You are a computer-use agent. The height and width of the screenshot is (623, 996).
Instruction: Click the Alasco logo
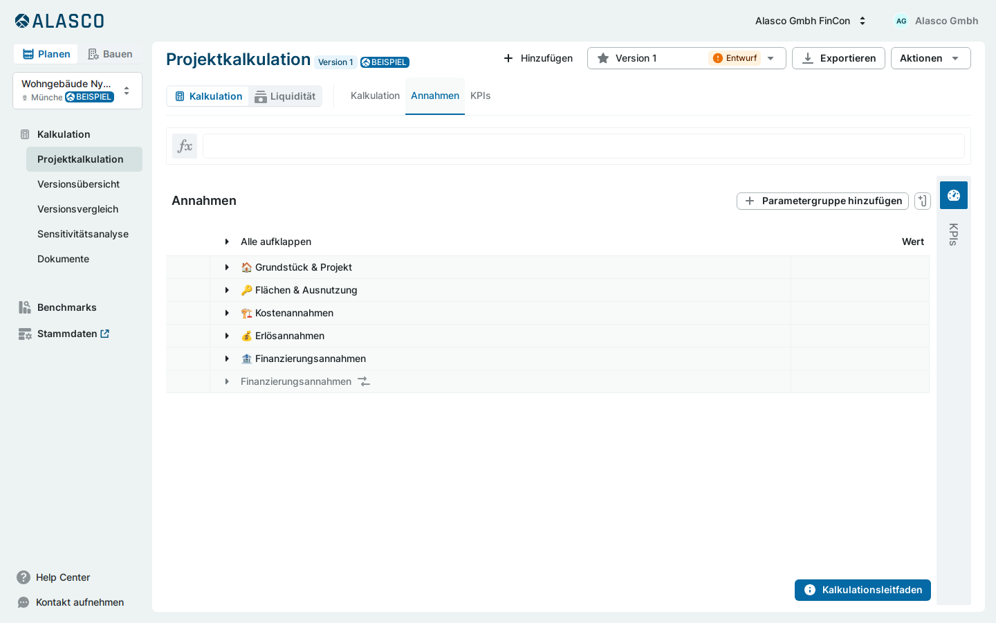(59, 21)
